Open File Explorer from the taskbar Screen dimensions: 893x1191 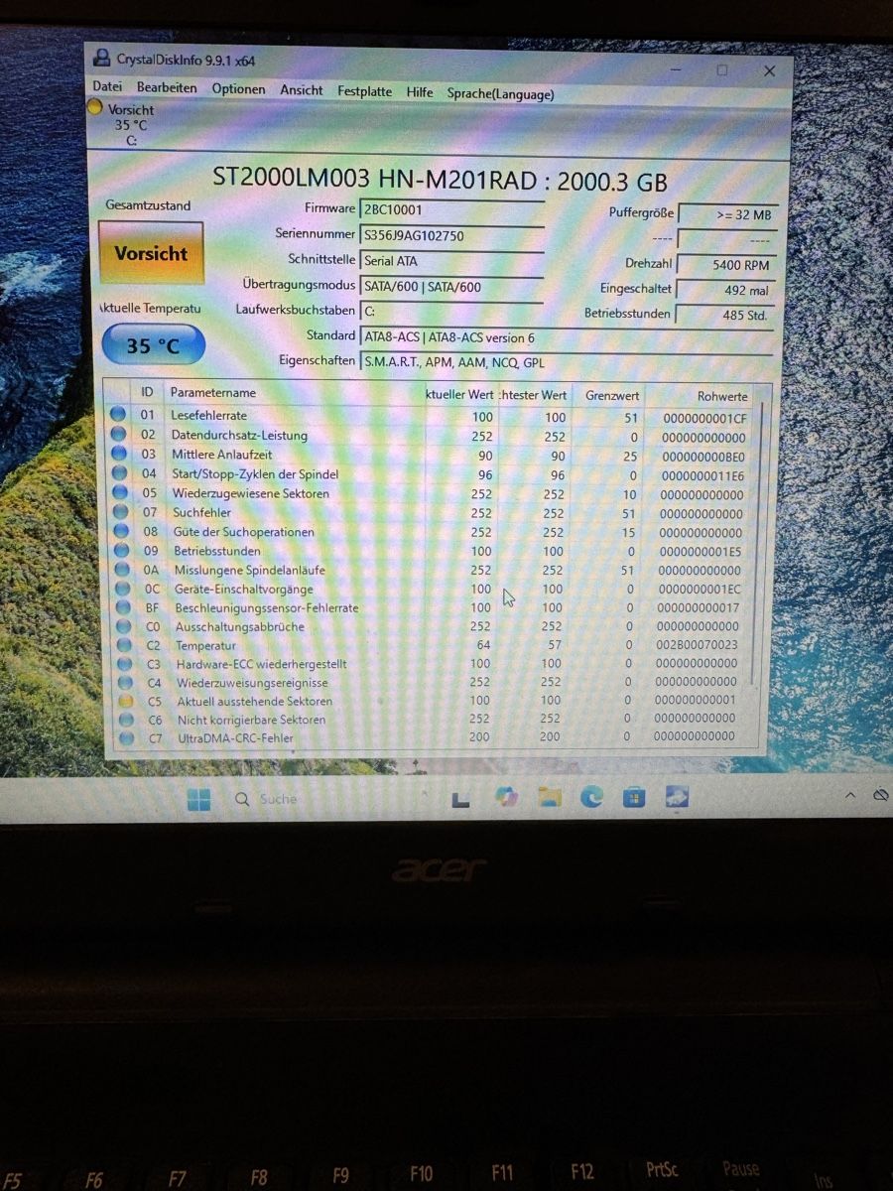550,797
